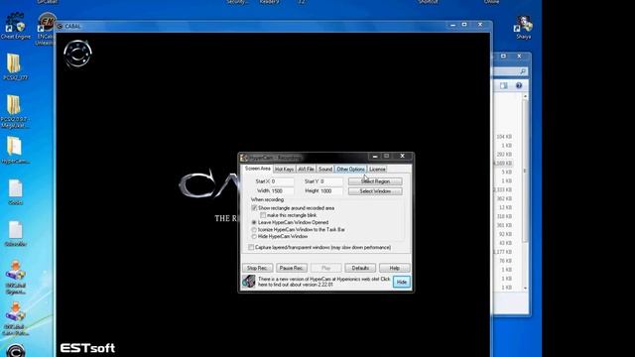Select the 318 KB file size entry
This screenshot has height=357, width=635.
tap(504, 216)
